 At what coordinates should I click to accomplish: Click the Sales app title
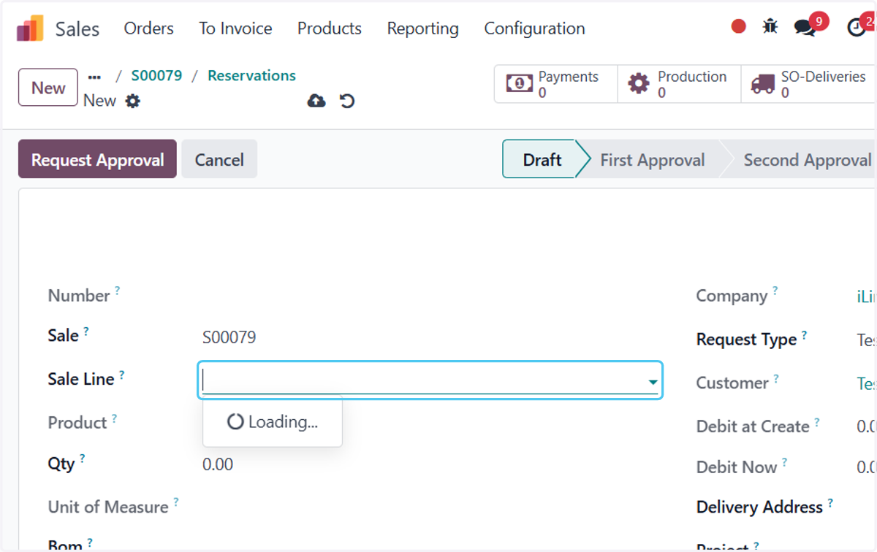pos(77,29)
